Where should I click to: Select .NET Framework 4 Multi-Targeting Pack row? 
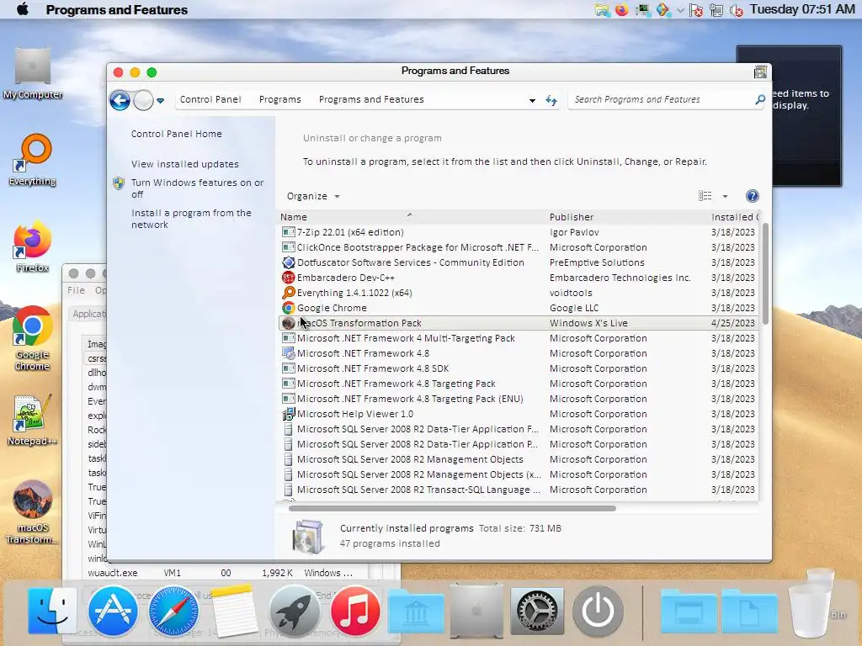[519, 338]
